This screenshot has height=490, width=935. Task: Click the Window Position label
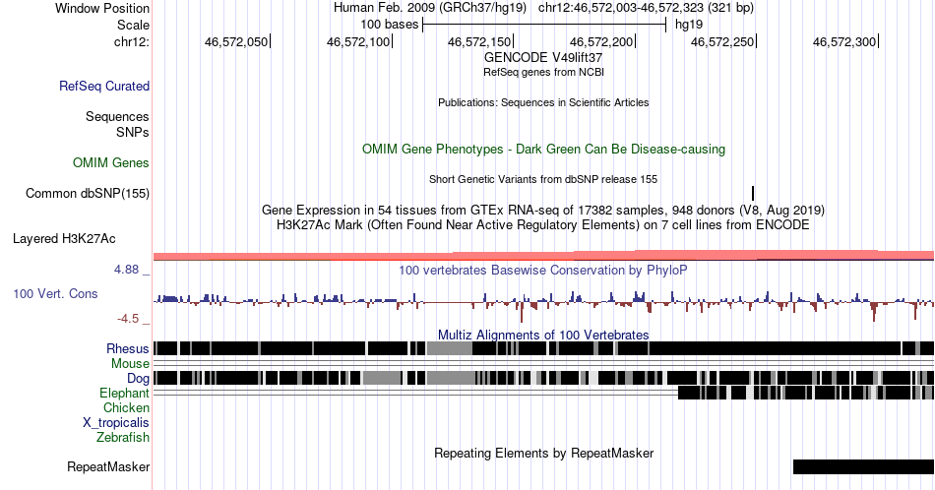point(102,8)
